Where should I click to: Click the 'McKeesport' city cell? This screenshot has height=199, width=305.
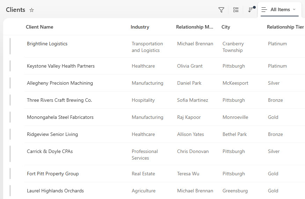tap(235, 83)
